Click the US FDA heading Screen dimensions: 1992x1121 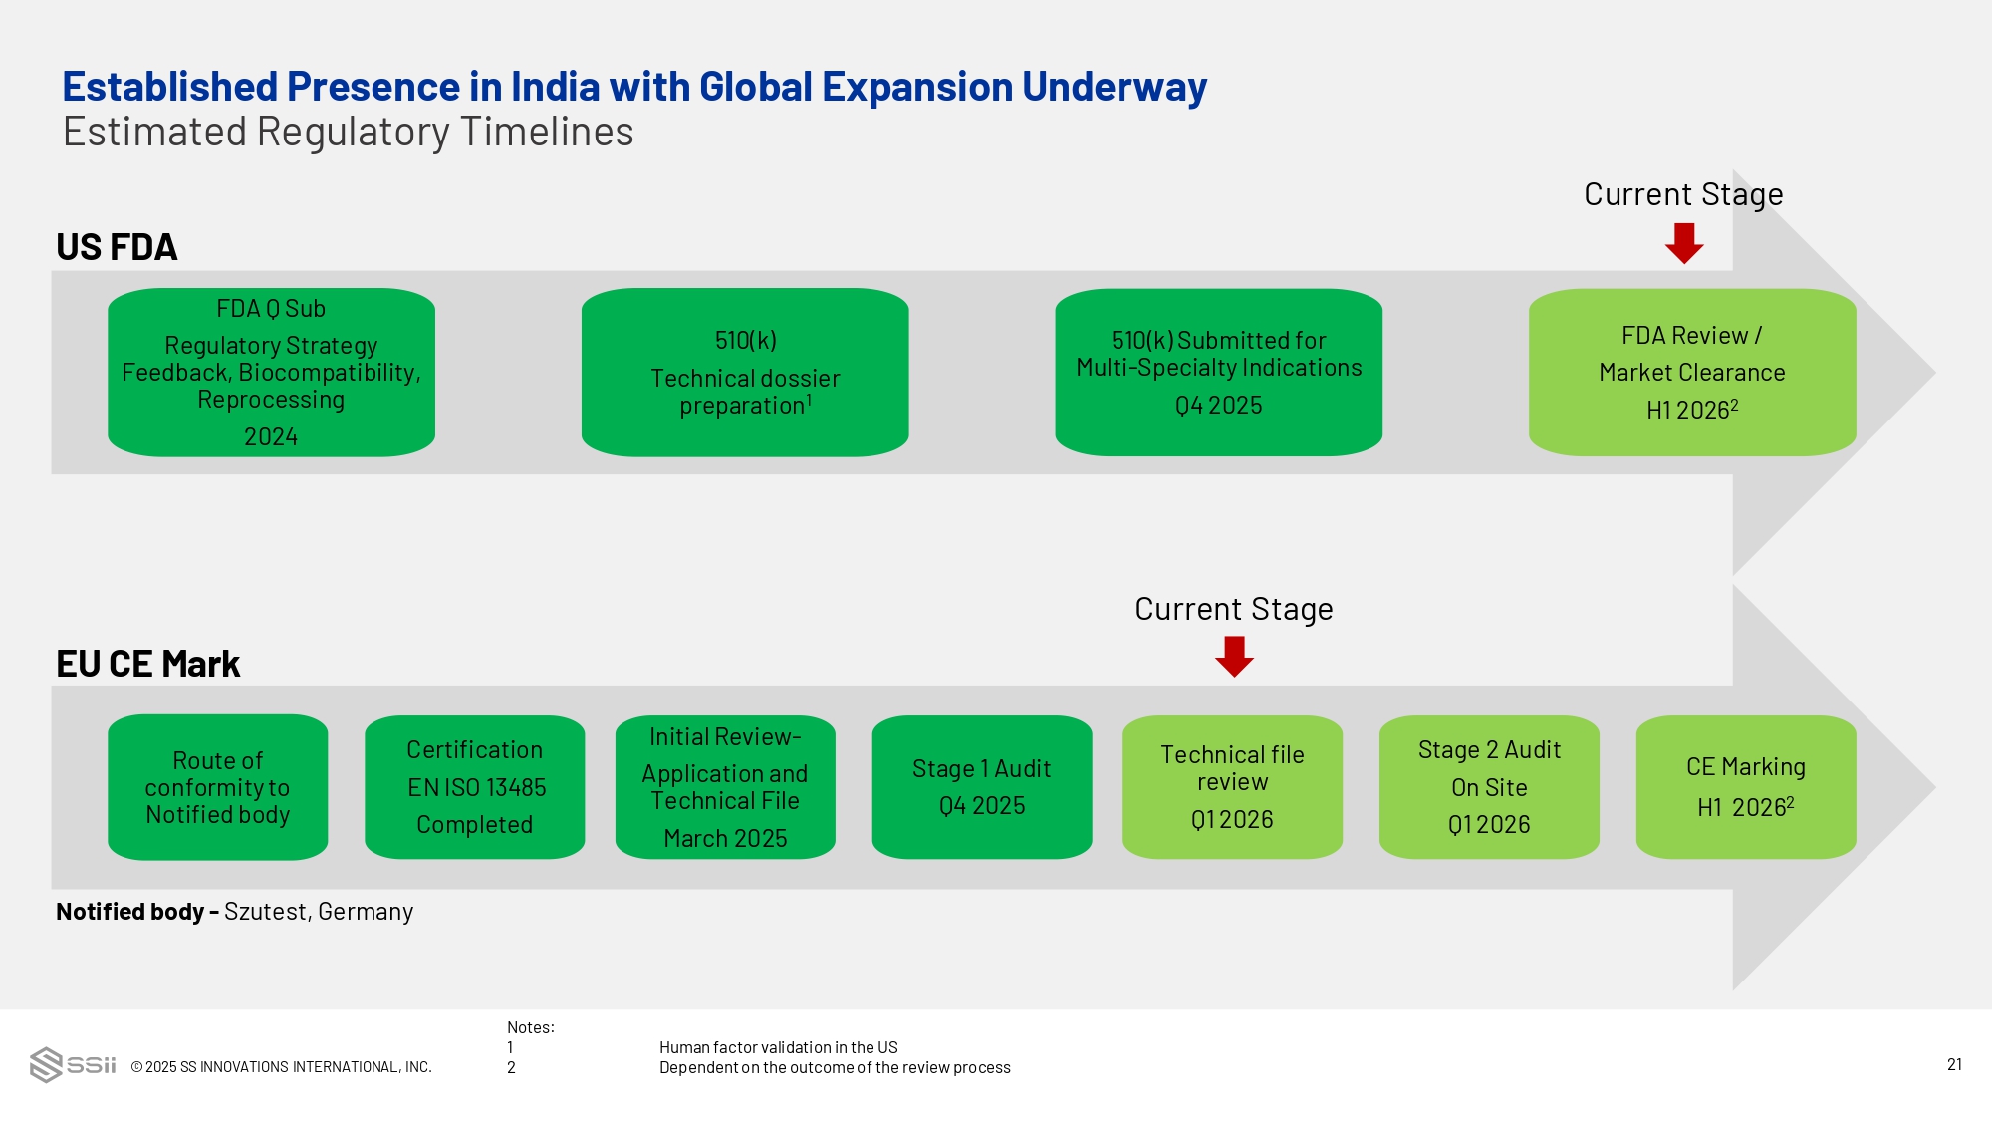[x=117, y=247]
